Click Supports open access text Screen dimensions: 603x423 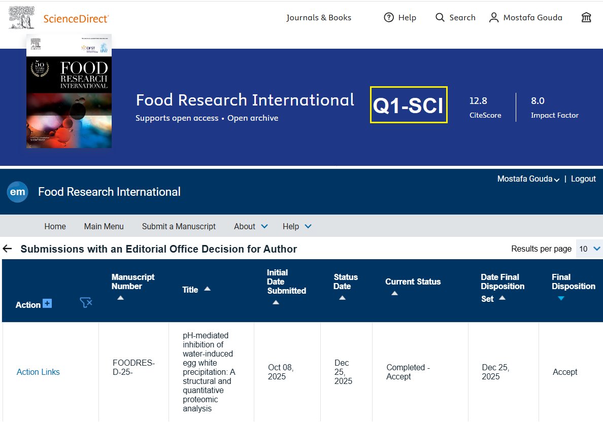coord(177,118)
